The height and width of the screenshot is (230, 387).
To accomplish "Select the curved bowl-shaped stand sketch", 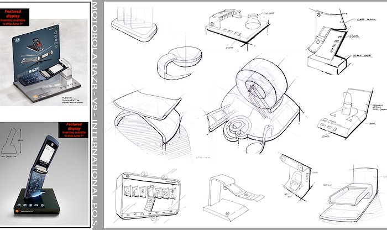I will pos(180,63).
